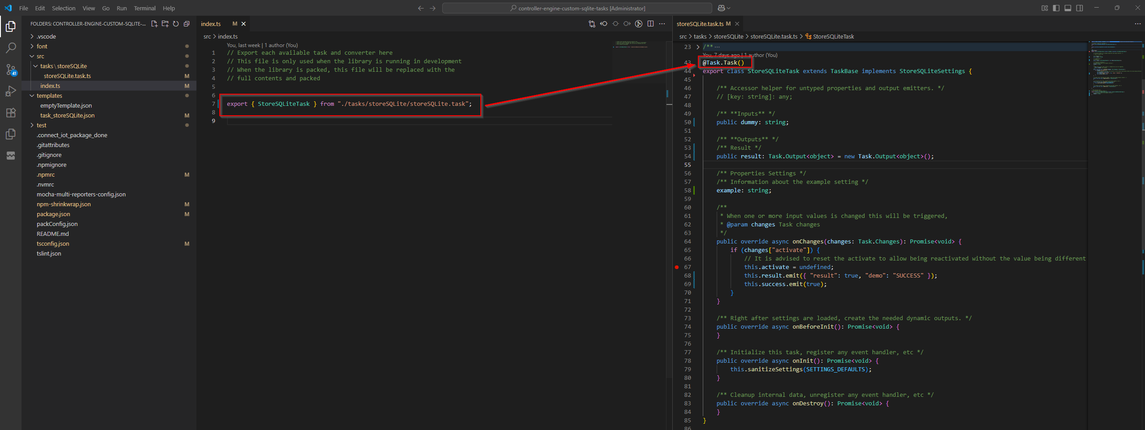Click 'You, last week | 1 author' code lens
This screenshot has width=1145, height=430.
[x=262, y=45]
